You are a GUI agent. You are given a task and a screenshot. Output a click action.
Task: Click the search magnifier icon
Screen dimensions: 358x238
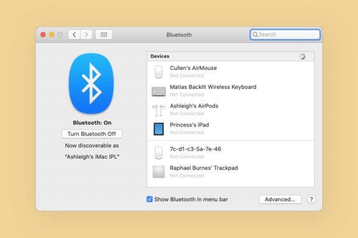tap(255, 35)
